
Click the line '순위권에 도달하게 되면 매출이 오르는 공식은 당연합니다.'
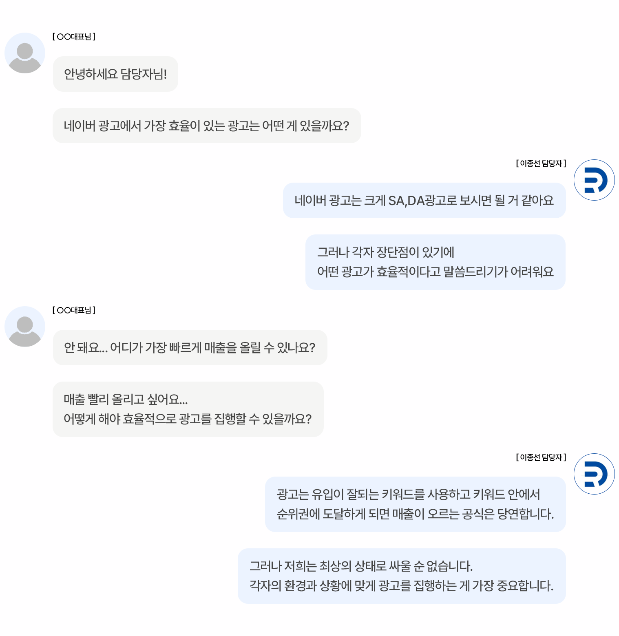pyautogui.click(x=415, y=514)
